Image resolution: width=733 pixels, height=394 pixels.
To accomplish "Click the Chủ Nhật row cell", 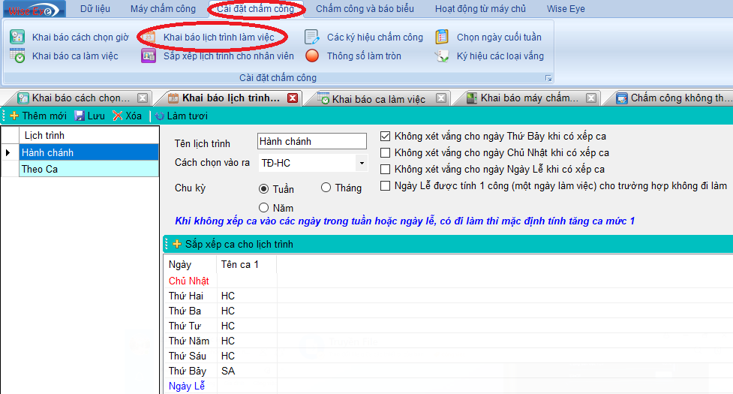I will (189, 281).
